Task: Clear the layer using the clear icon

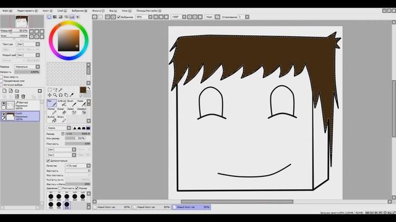Action: [17, 96]
